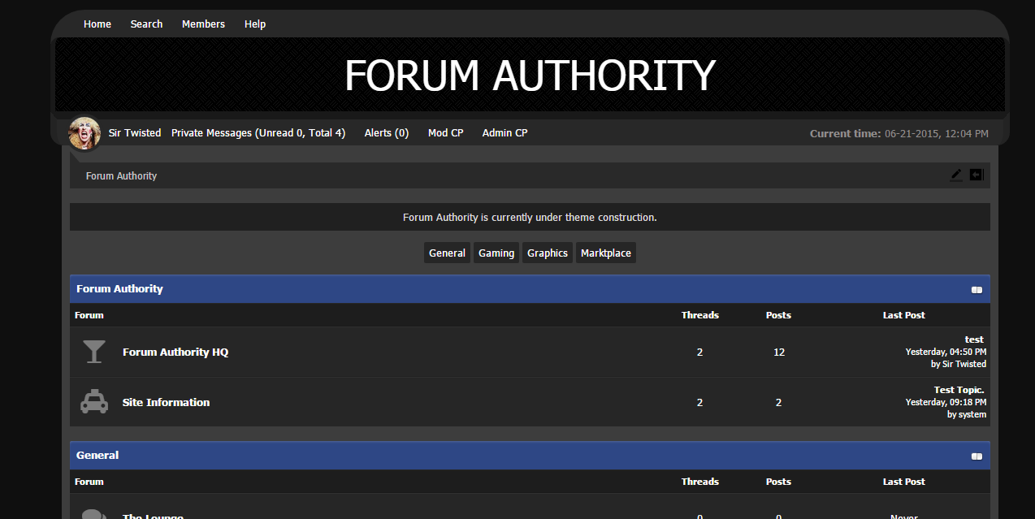Click the Forum Authority HQ cocktail glass icon

click(94, 352)
